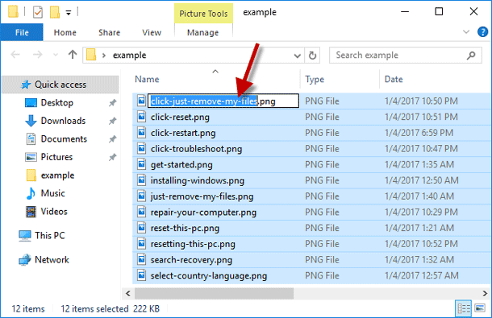Click the Properties checkmark icon in title bar
This screenshot has width=492, height=318.
pos(38,12)
